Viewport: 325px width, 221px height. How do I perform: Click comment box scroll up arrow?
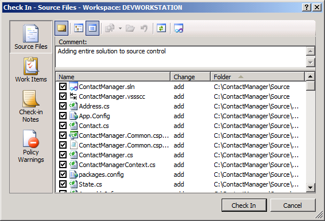click(310, 51)
